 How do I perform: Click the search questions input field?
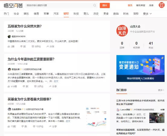pyautogui.click(x=59, y=5)
